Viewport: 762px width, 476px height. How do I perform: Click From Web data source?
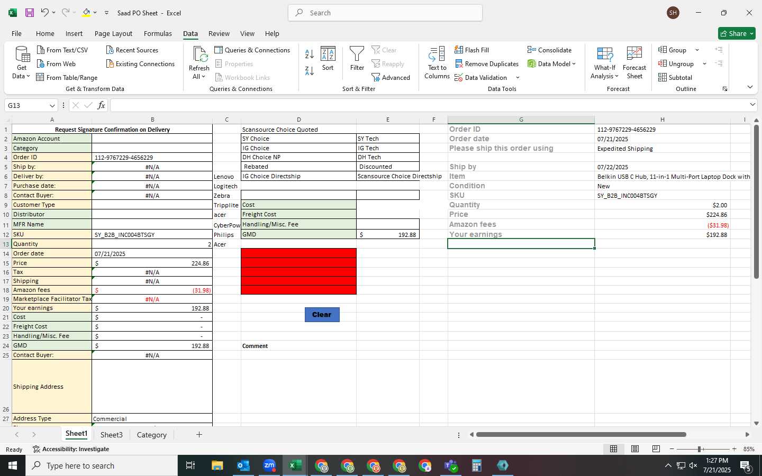(x=56, y=63)
